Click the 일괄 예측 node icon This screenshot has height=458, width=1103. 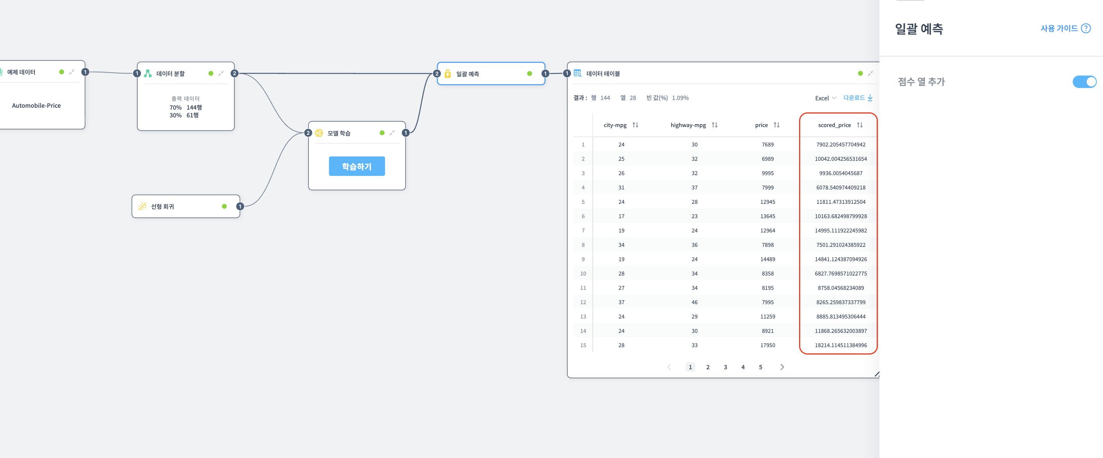[x=447, y=74]
